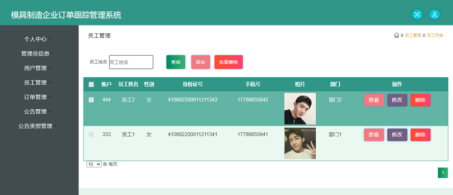The height and width of the screenshot is (195, 453).
Task: Click 修改 for employee 员工2
Action: pyautogui.click(x=397, y=100)
